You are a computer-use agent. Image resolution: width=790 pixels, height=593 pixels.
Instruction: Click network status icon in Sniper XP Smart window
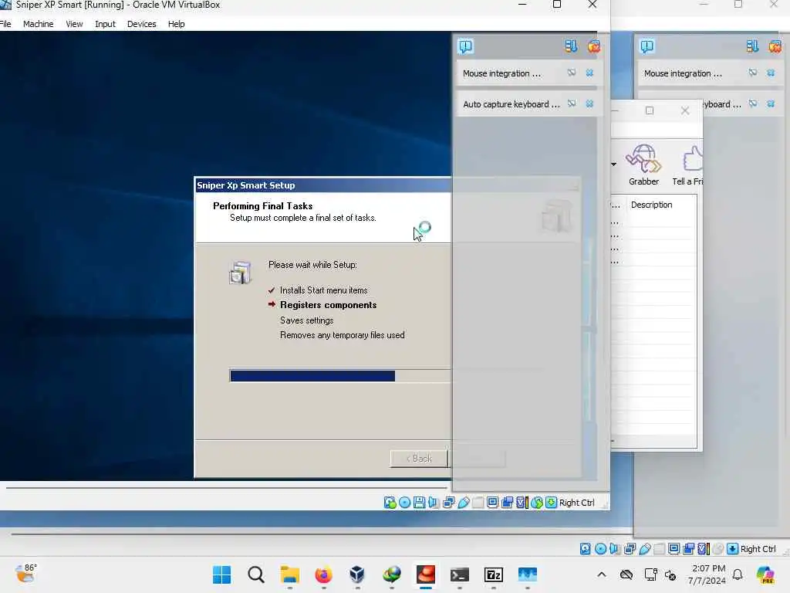(x=448, y=503)
